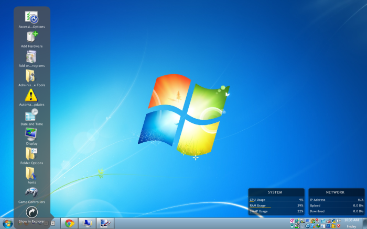Click the RAM Usage row
367x229 pixels.
click(x=276, y=205)
